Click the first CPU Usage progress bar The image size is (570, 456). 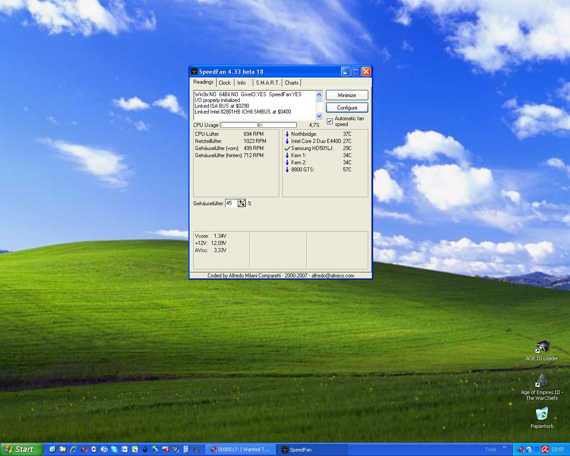point(239,125)
